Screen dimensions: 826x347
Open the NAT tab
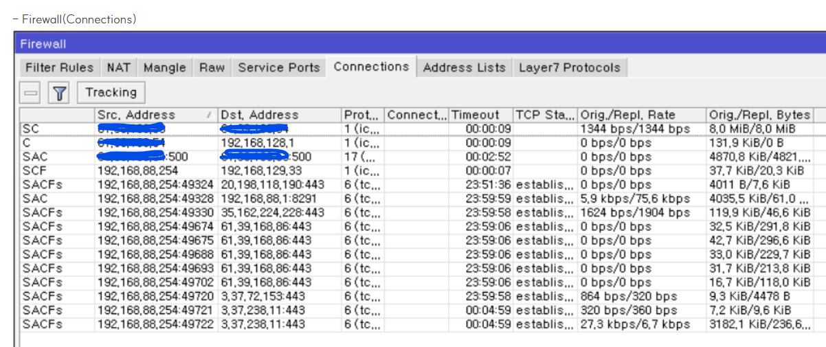[118, 67]
